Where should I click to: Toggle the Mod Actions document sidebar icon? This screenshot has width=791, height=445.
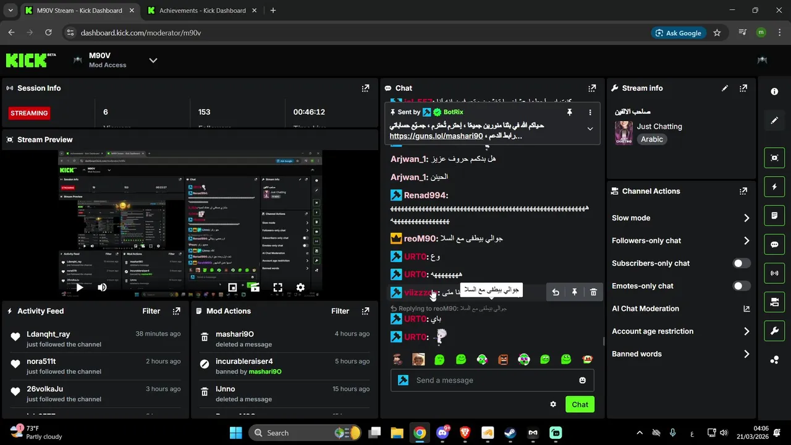[774, 216]
